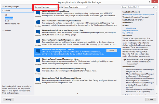The image size is (159, 104).
Task: Open the View License link
Action: 131,28
